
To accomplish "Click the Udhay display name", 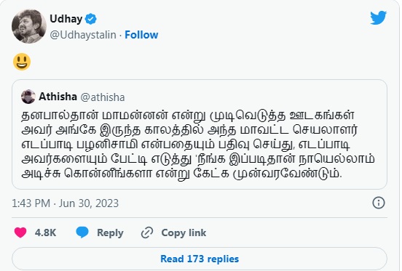I will coord(66,19).
